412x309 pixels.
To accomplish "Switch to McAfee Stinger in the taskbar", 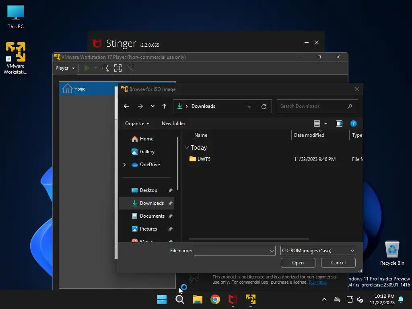I will (x=233, y=299).
